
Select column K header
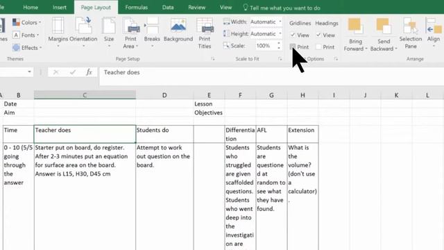(396, 95)
